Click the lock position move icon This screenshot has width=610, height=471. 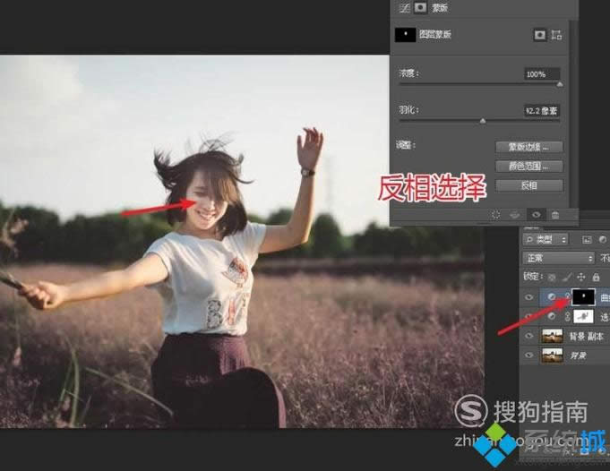(x=580, y=277)
